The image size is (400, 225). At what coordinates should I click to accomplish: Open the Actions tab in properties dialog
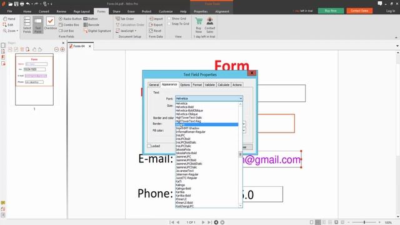coord(237,85)
